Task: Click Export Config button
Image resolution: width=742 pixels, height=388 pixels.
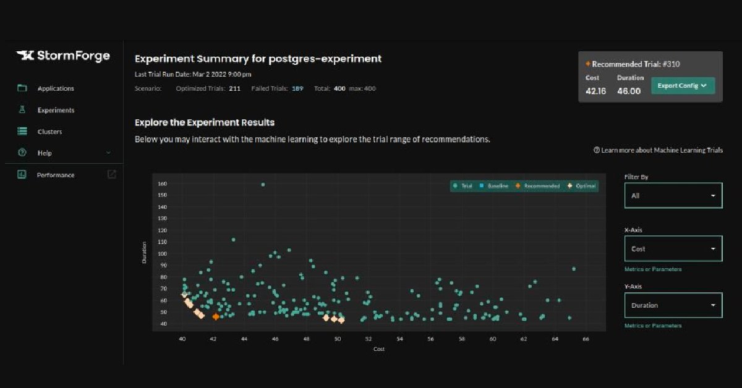Action: point(682,86)
